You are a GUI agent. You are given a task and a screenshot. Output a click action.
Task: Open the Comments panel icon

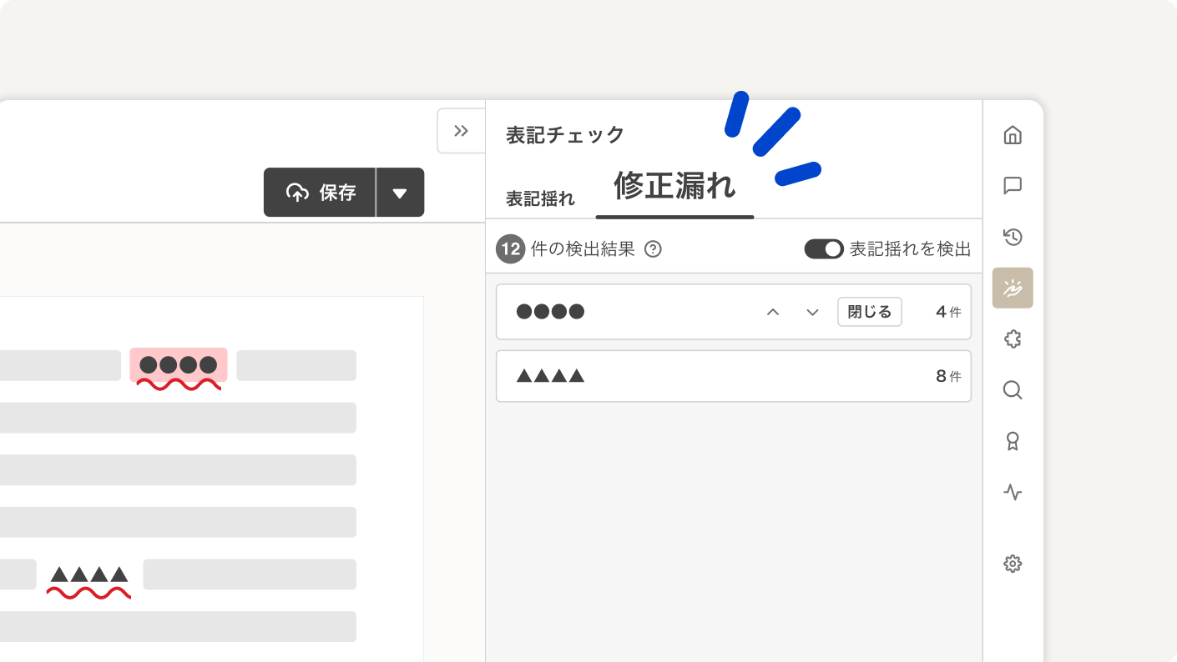tap(1013, 186)
